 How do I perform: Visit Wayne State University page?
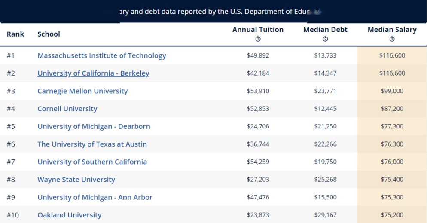click(76, 180)
